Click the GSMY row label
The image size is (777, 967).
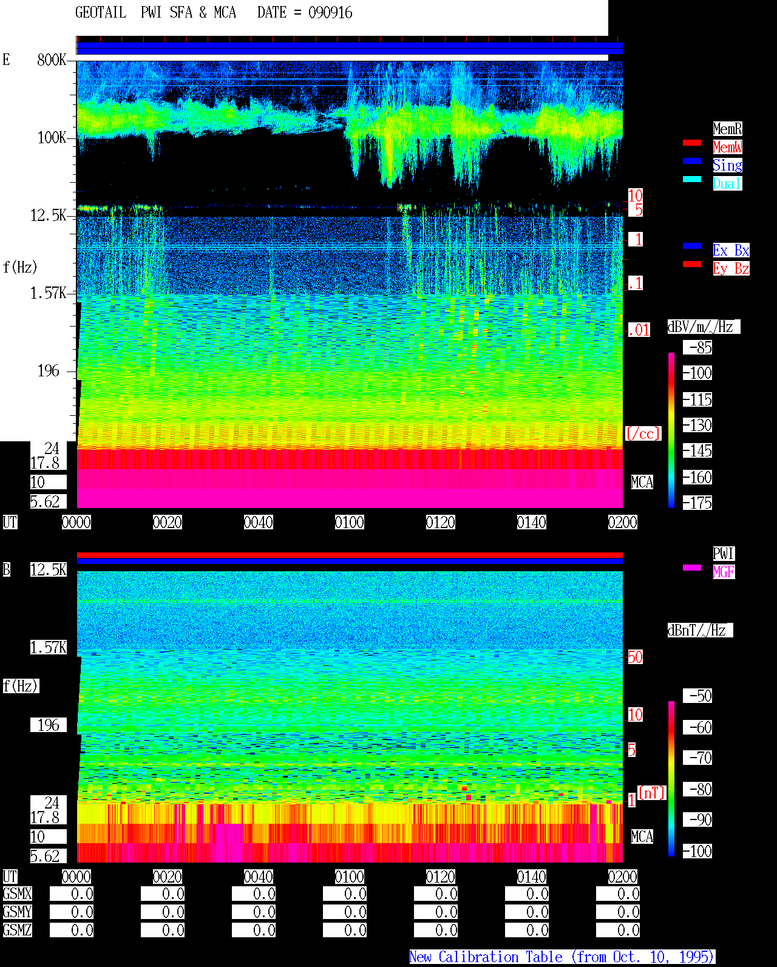click(17, 912)
